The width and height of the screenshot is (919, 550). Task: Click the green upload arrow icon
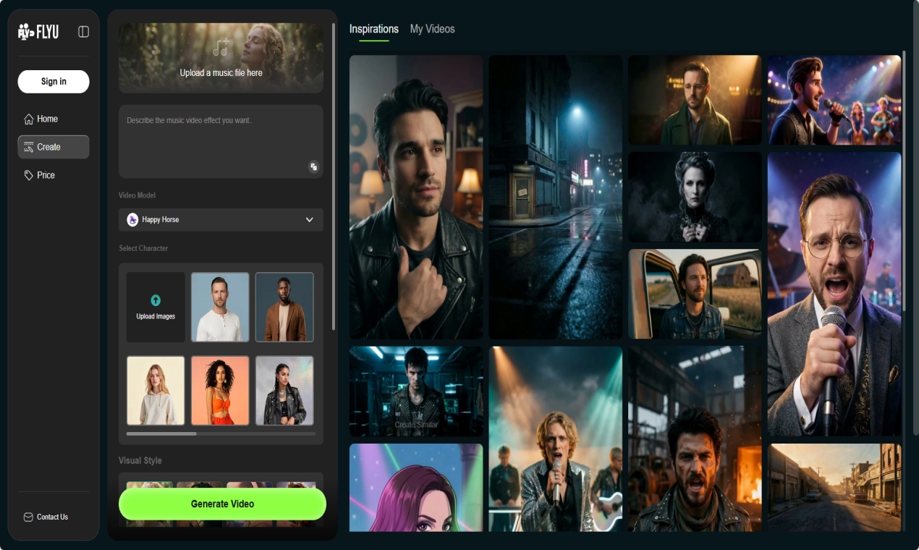[x=156, y=300]
